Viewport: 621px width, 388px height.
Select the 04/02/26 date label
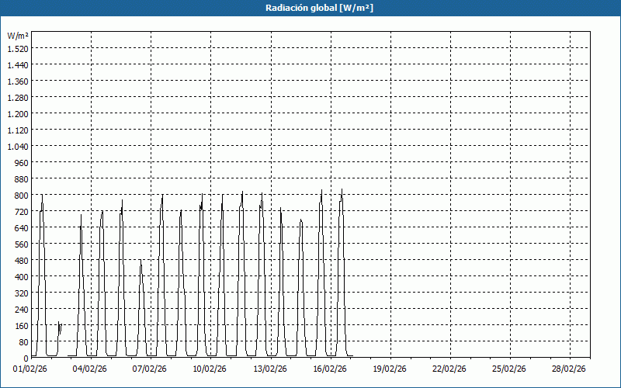(90, 369)
